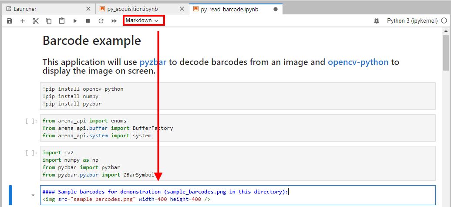451x207 pixels.
Task: Cut selected cell with scissors icon
Action: (x=36, y=20)
